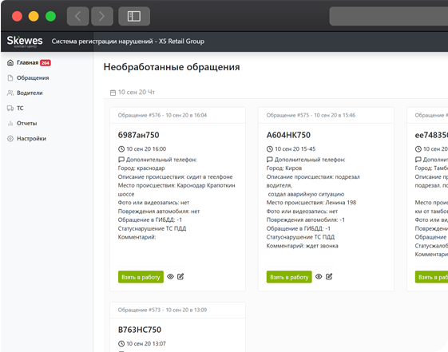Click the yellow macOS minimize window button
This screenshot has width=448, height=352.
pos(34,16)
